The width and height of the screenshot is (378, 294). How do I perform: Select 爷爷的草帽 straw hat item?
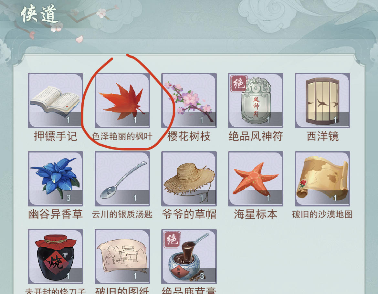pos(189,179)
